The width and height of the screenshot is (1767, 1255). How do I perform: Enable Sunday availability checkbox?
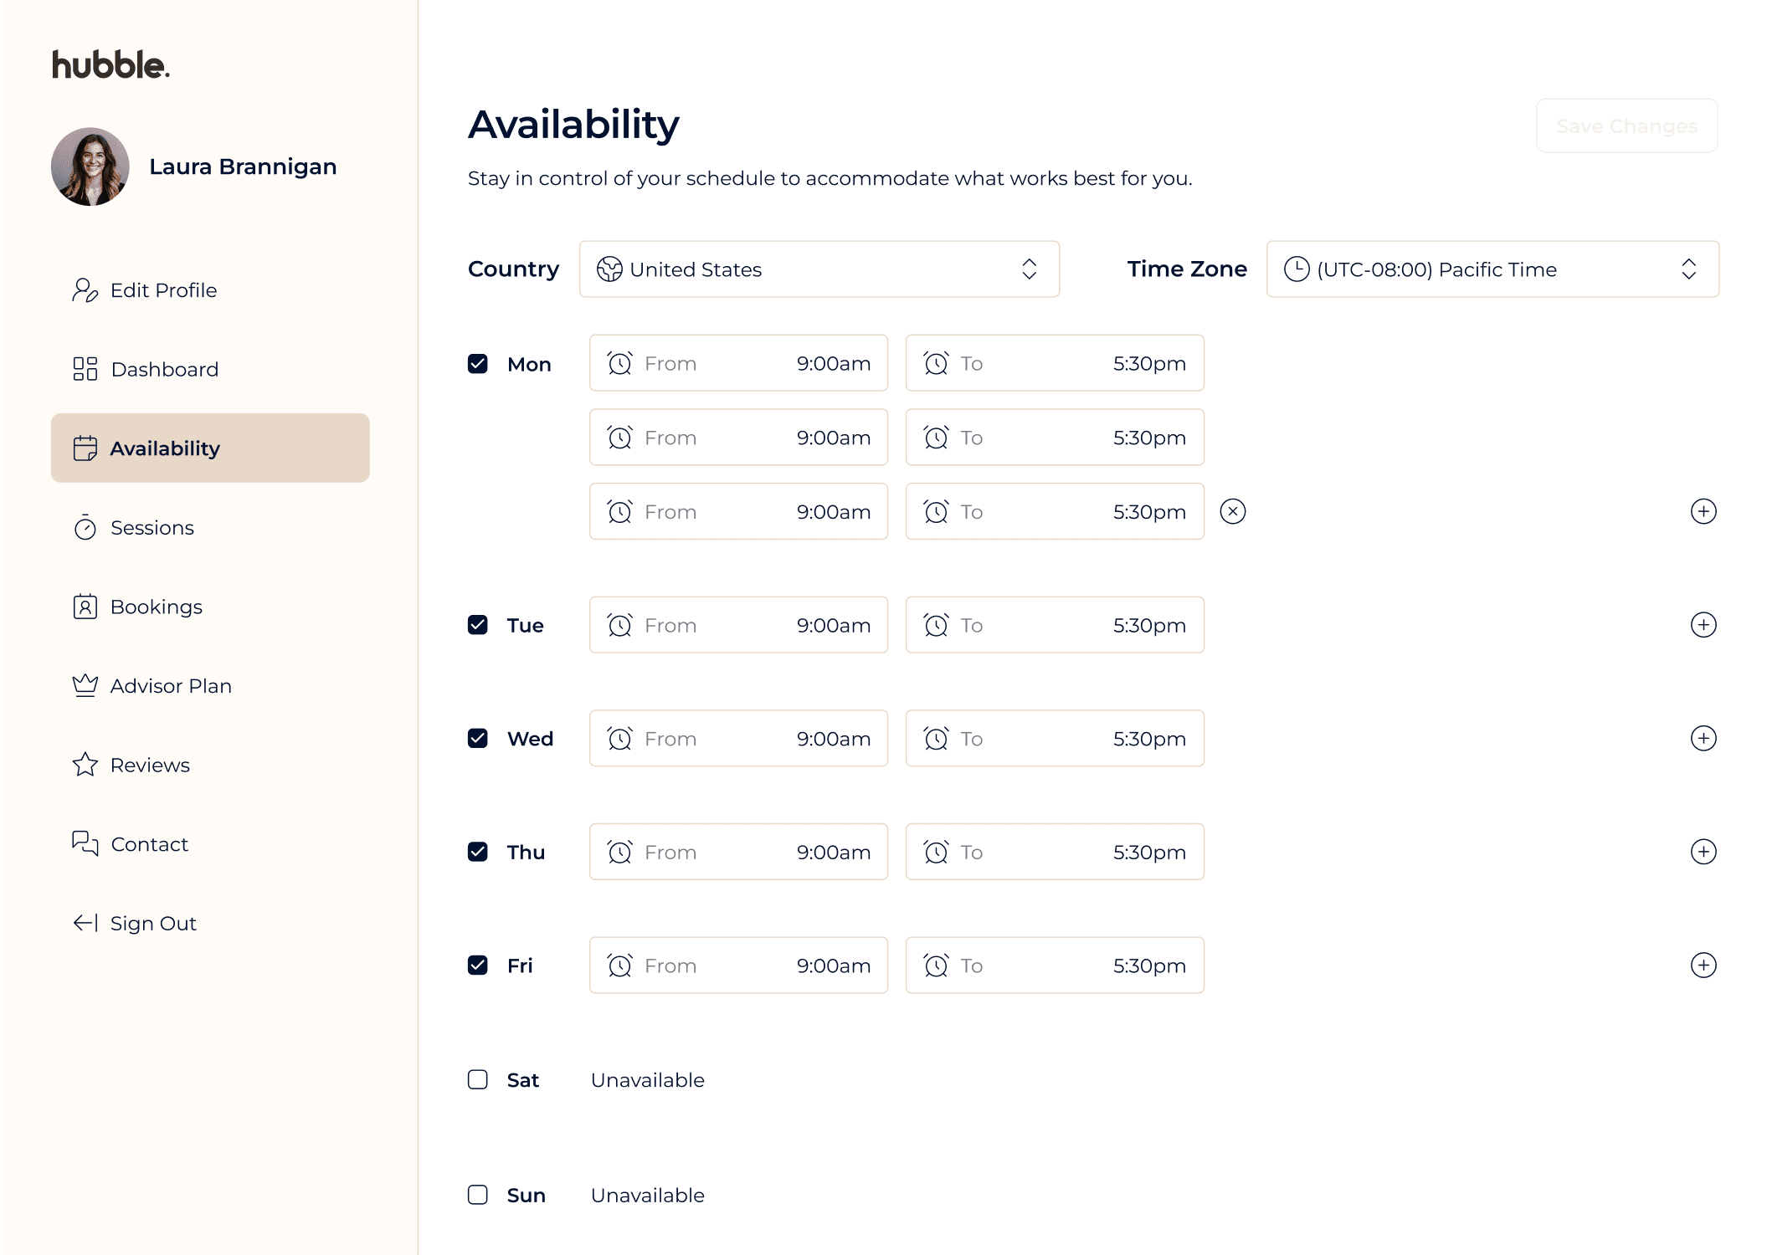tap(478, 1194)
